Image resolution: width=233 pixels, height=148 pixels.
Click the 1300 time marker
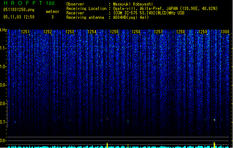coord(225,31)
